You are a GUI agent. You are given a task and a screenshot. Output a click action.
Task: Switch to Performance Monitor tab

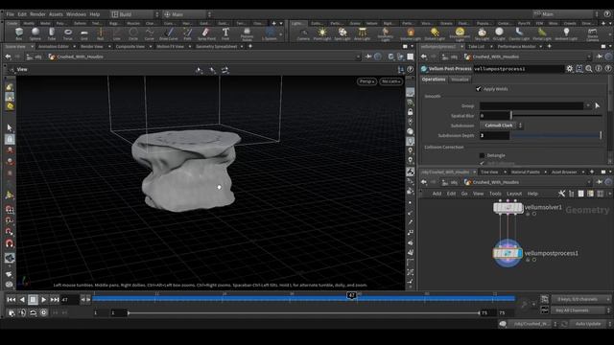[517, 47]
